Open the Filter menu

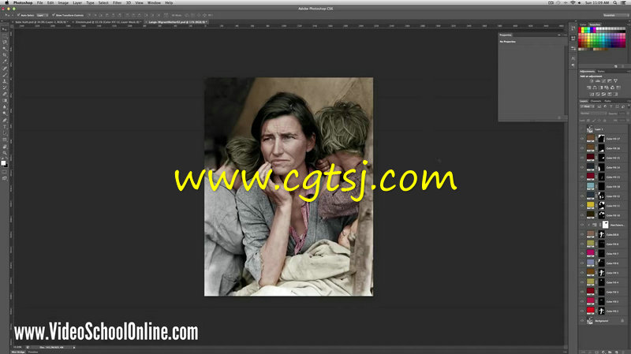tap(117, 3)
